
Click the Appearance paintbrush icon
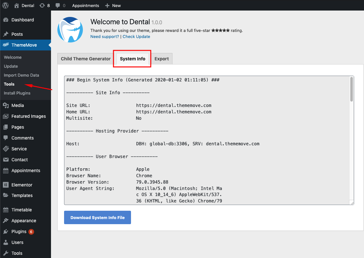[x=6, y=221]
